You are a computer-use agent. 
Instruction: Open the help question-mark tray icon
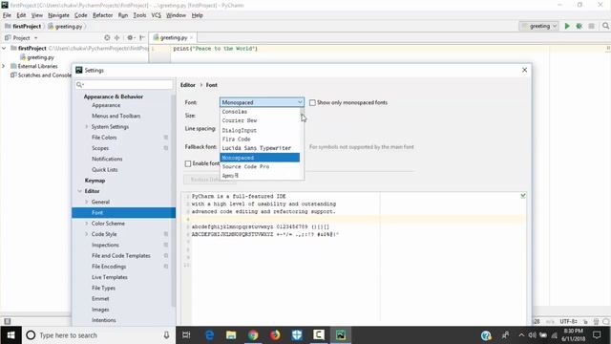486,335
